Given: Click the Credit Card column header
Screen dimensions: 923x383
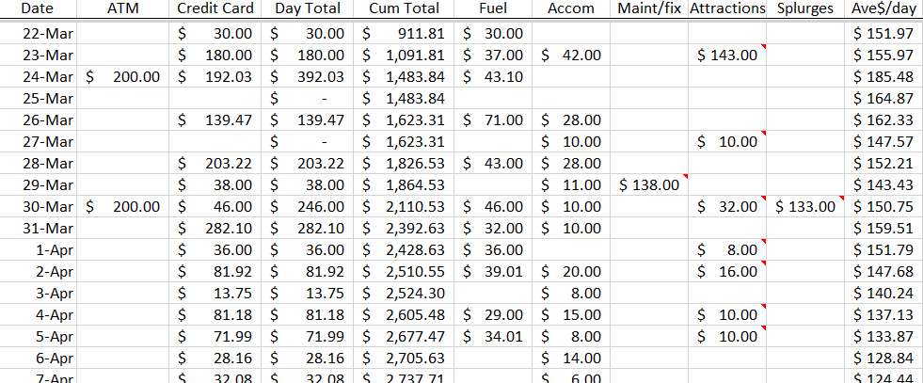Looking at the screenshot, I should 215,8.
